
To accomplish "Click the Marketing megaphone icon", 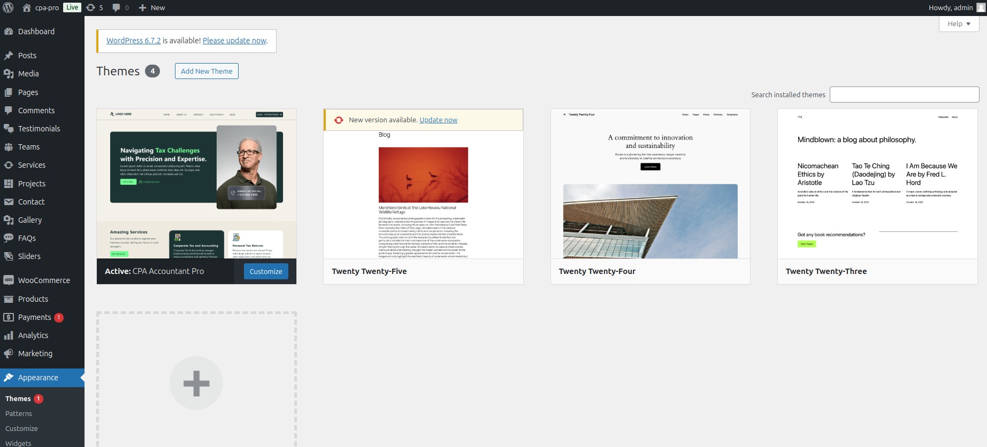I will (9, 354).
